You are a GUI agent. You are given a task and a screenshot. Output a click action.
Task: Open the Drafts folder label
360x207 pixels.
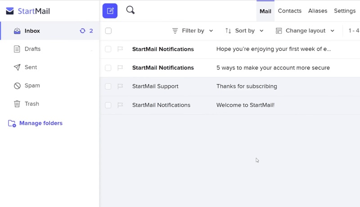pyautogui.click(x=32, y=49)
